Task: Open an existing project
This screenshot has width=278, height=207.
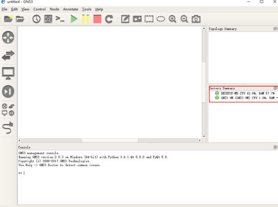Action: (20, 19)
